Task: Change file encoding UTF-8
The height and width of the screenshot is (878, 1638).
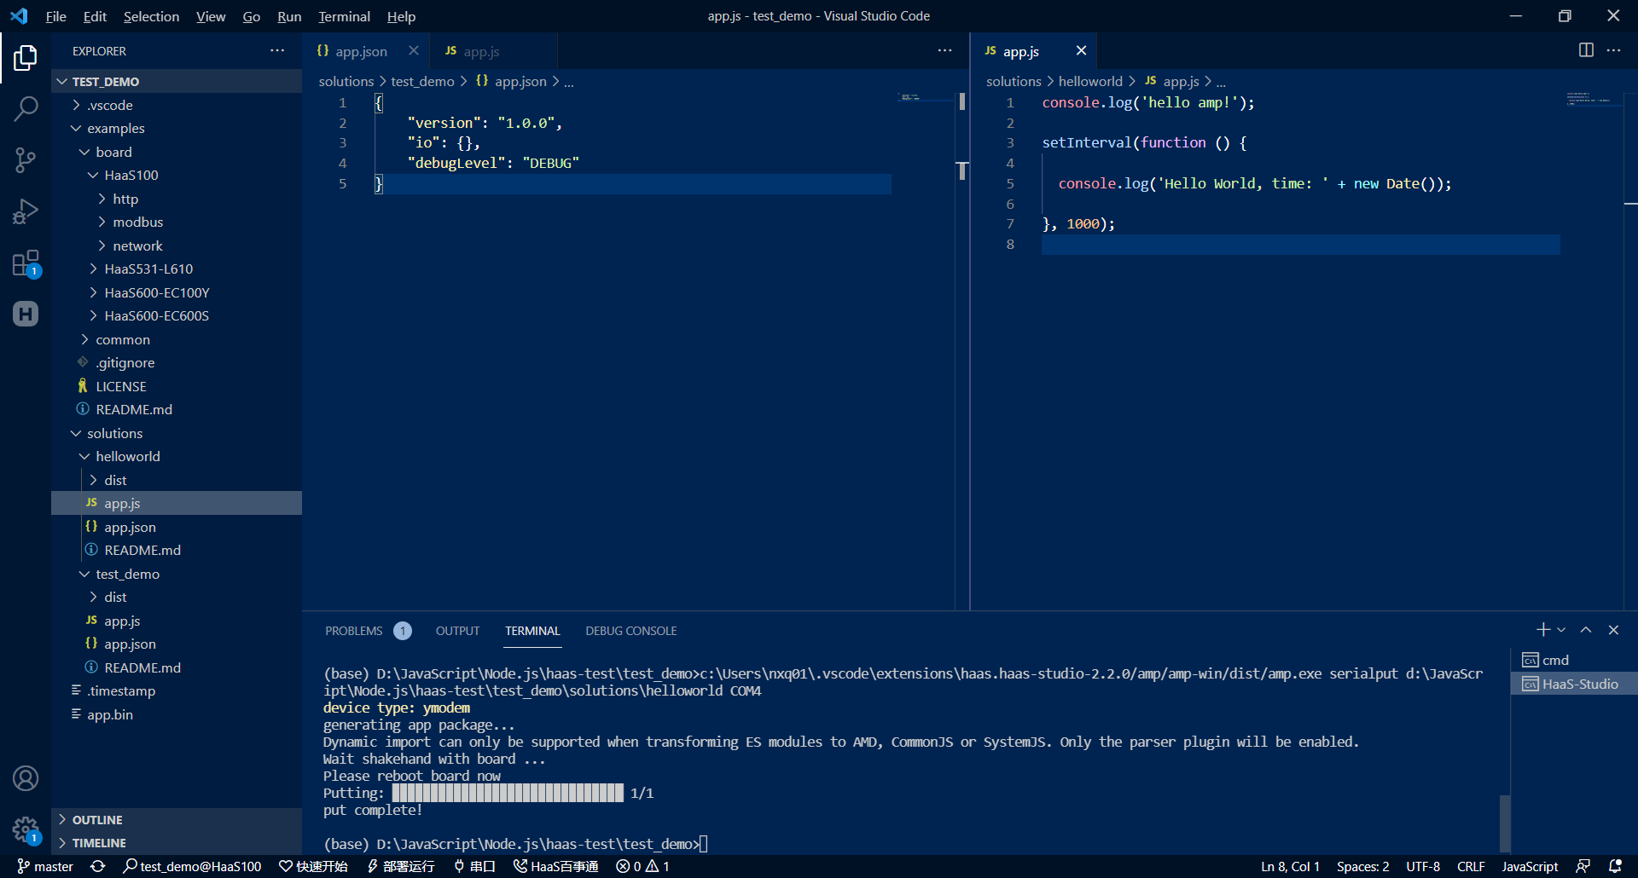Action: tap(1423, 866)
